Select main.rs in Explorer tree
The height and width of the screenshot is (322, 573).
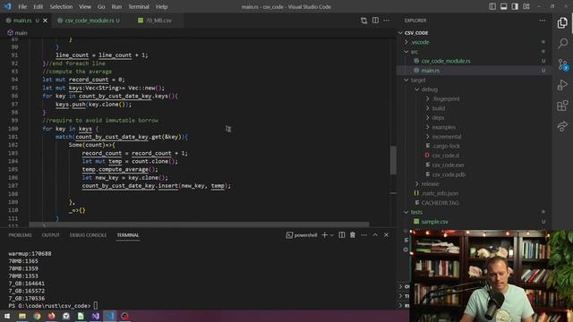[430, 71]
